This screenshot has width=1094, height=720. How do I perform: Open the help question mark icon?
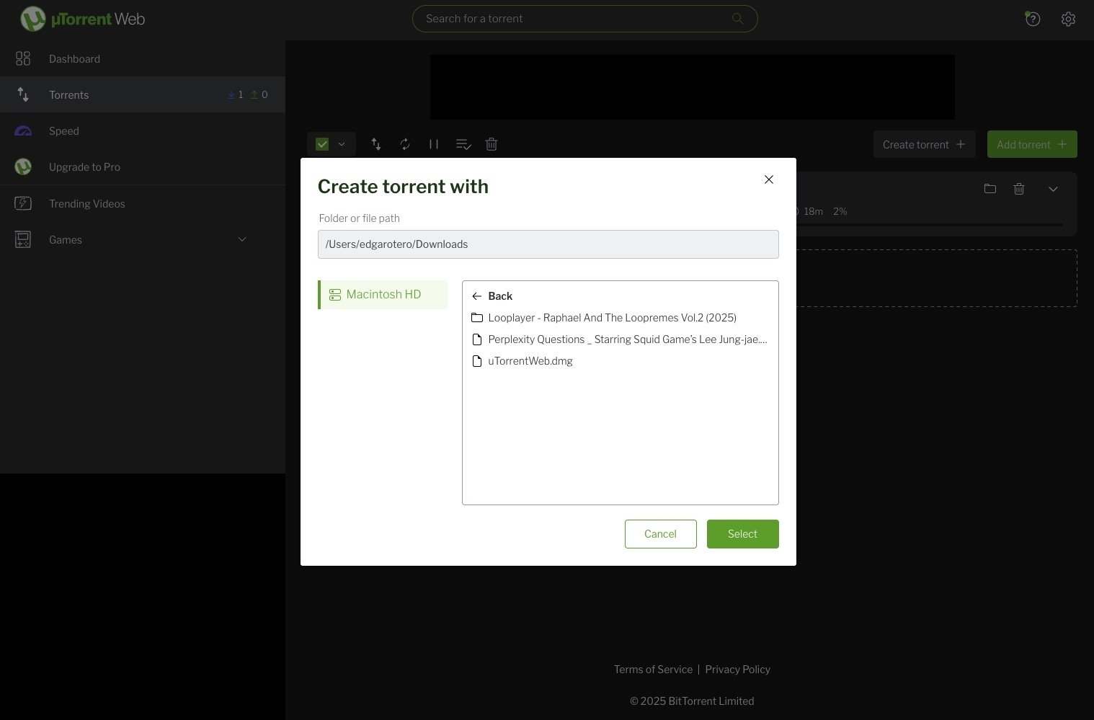[x=1033, y=19]
